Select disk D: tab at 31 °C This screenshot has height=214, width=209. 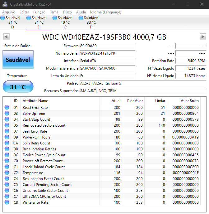click(13, 22)
